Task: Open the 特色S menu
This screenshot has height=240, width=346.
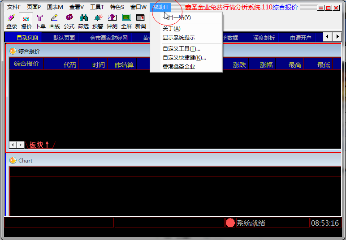Action: click(117, 7)
